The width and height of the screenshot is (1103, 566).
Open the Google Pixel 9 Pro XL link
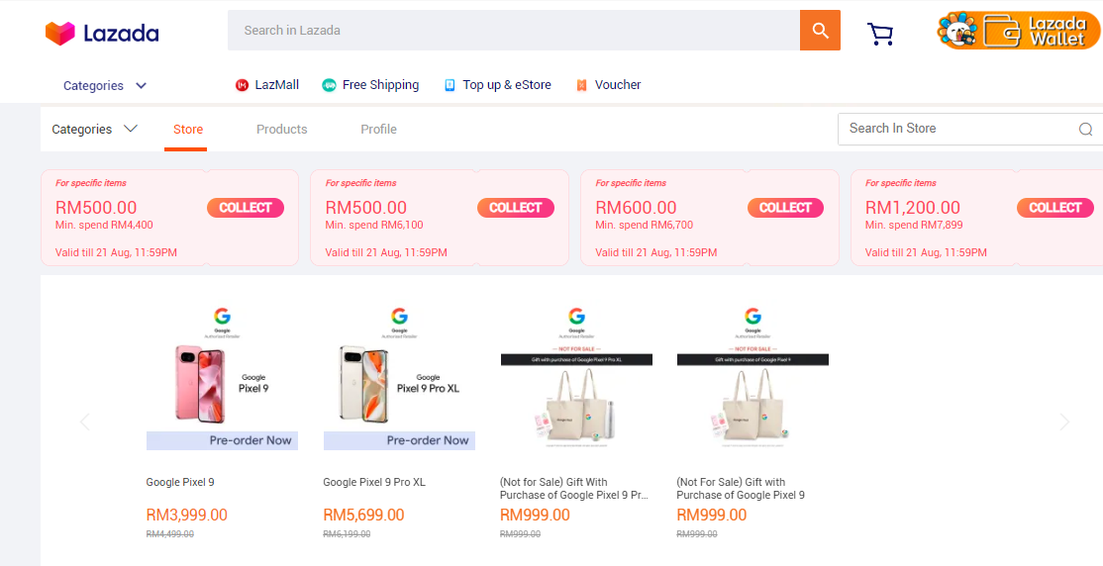click(374, 483)
